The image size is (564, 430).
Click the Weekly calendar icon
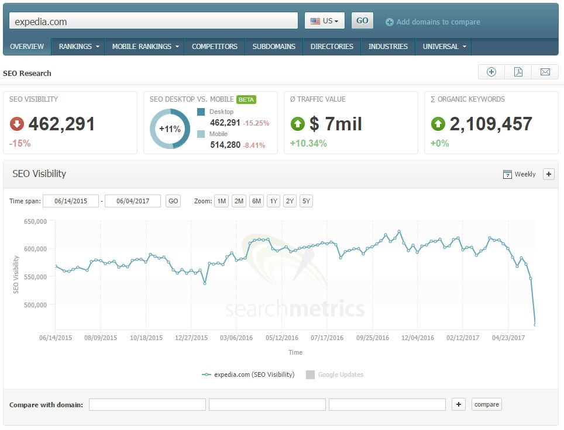tap(507, 174)
